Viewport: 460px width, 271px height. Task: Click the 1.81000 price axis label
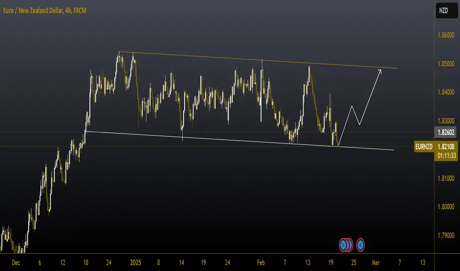(446, 178)
